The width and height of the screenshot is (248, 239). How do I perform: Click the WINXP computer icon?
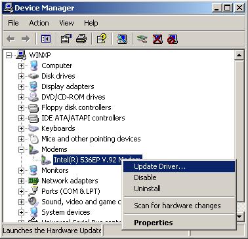coord(21,55)
